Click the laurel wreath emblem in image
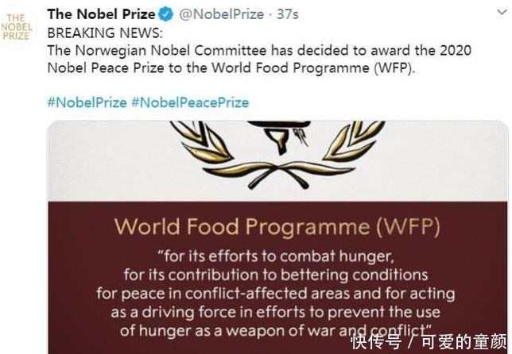 (x=277, y=155)
